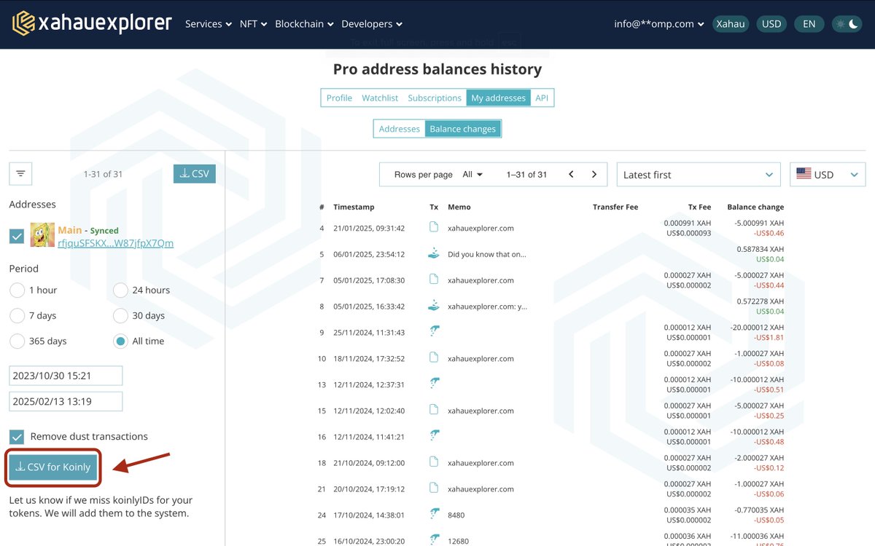Open the info@**omp.com account dropdown
The height and width of the screenshot is (546, 875).
(659, 23)
